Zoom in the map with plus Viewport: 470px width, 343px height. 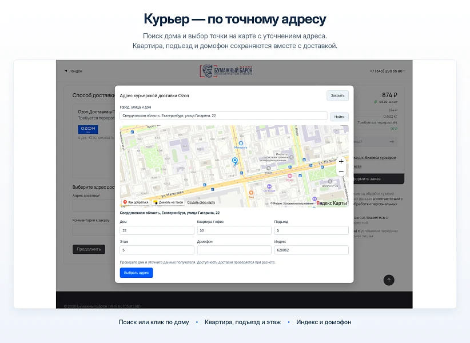pos(341,161)
